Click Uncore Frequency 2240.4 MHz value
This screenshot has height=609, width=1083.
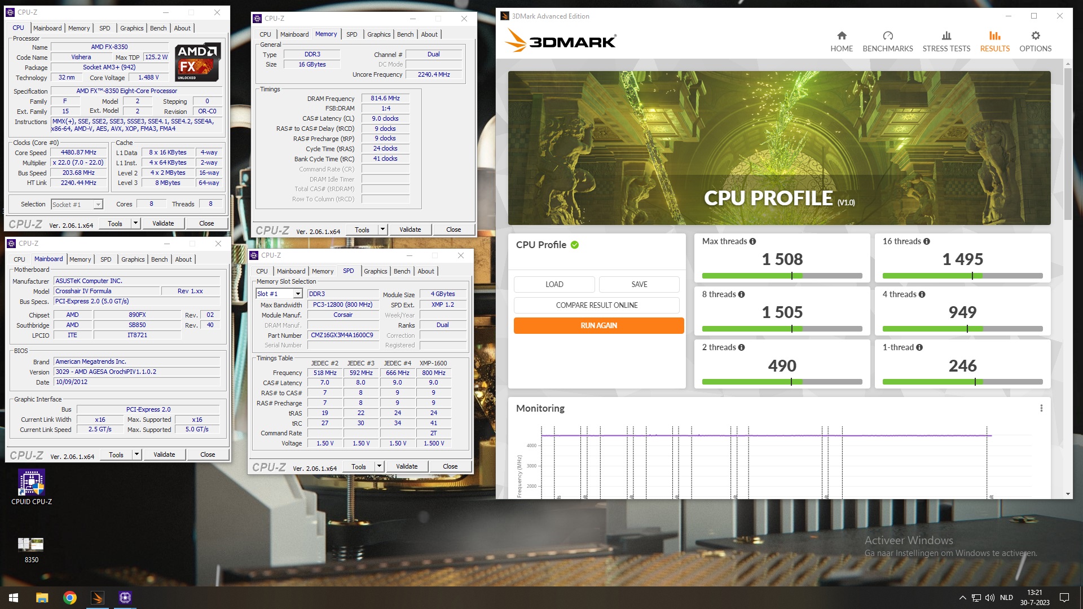(x=434, y=74)
